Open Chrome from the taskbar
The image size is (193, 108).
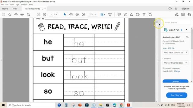click(x=122, y=105)
